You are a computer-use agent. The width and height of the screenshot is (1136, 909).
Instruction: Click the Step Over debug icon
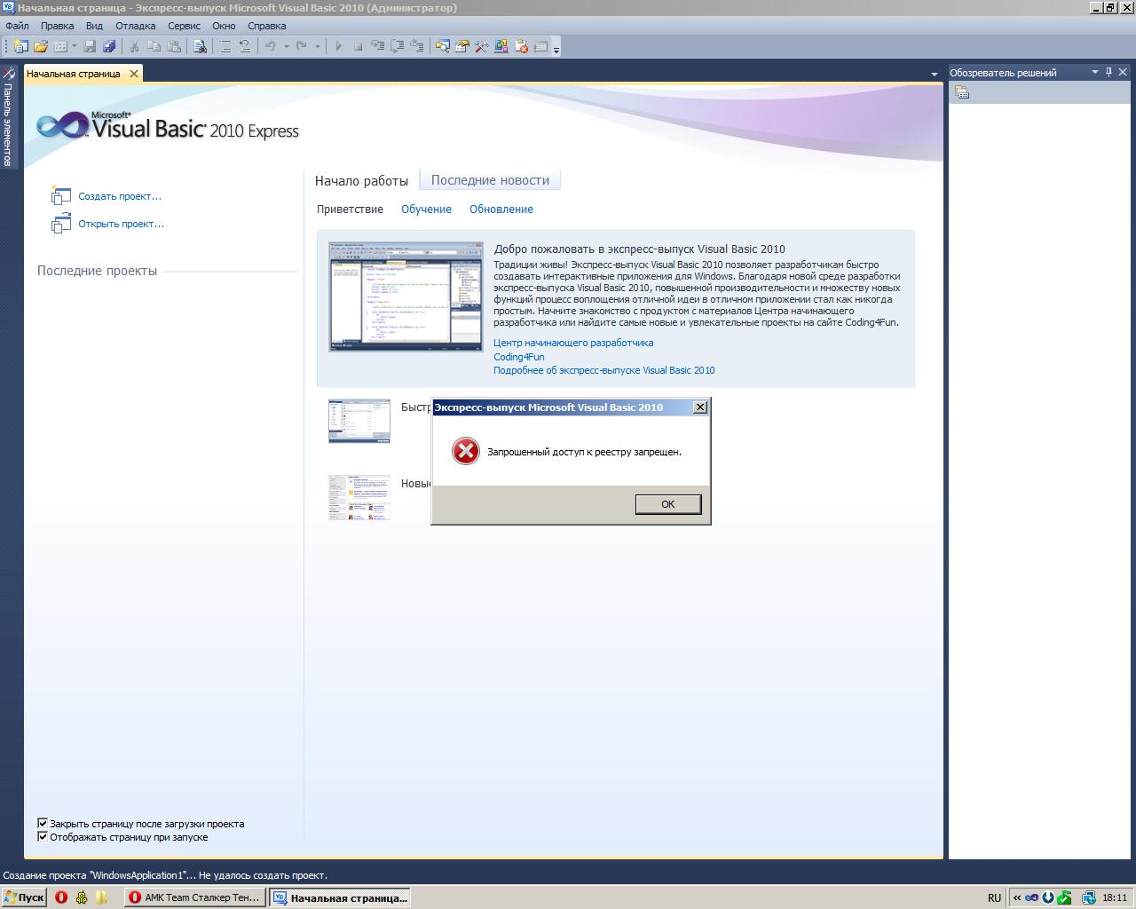pyautogui.click(x=397, y=46)
